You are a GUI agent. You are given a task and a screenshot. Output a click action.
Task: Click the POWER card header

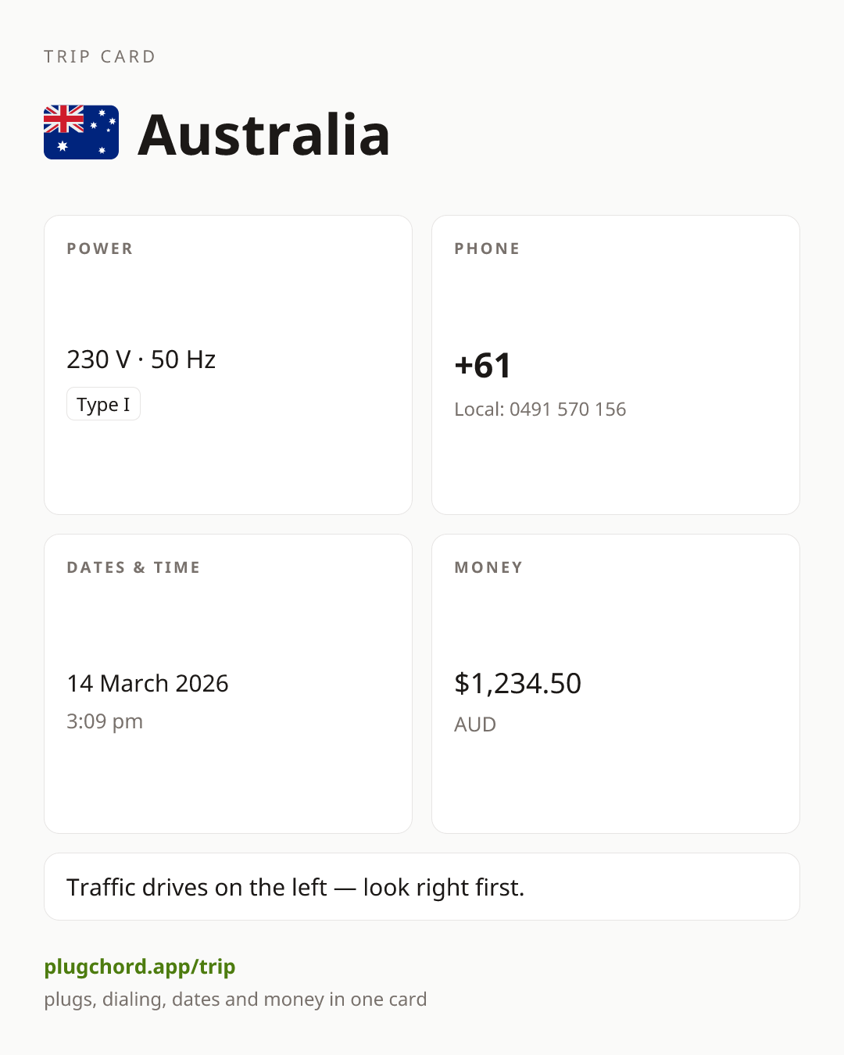pos(100,249)
